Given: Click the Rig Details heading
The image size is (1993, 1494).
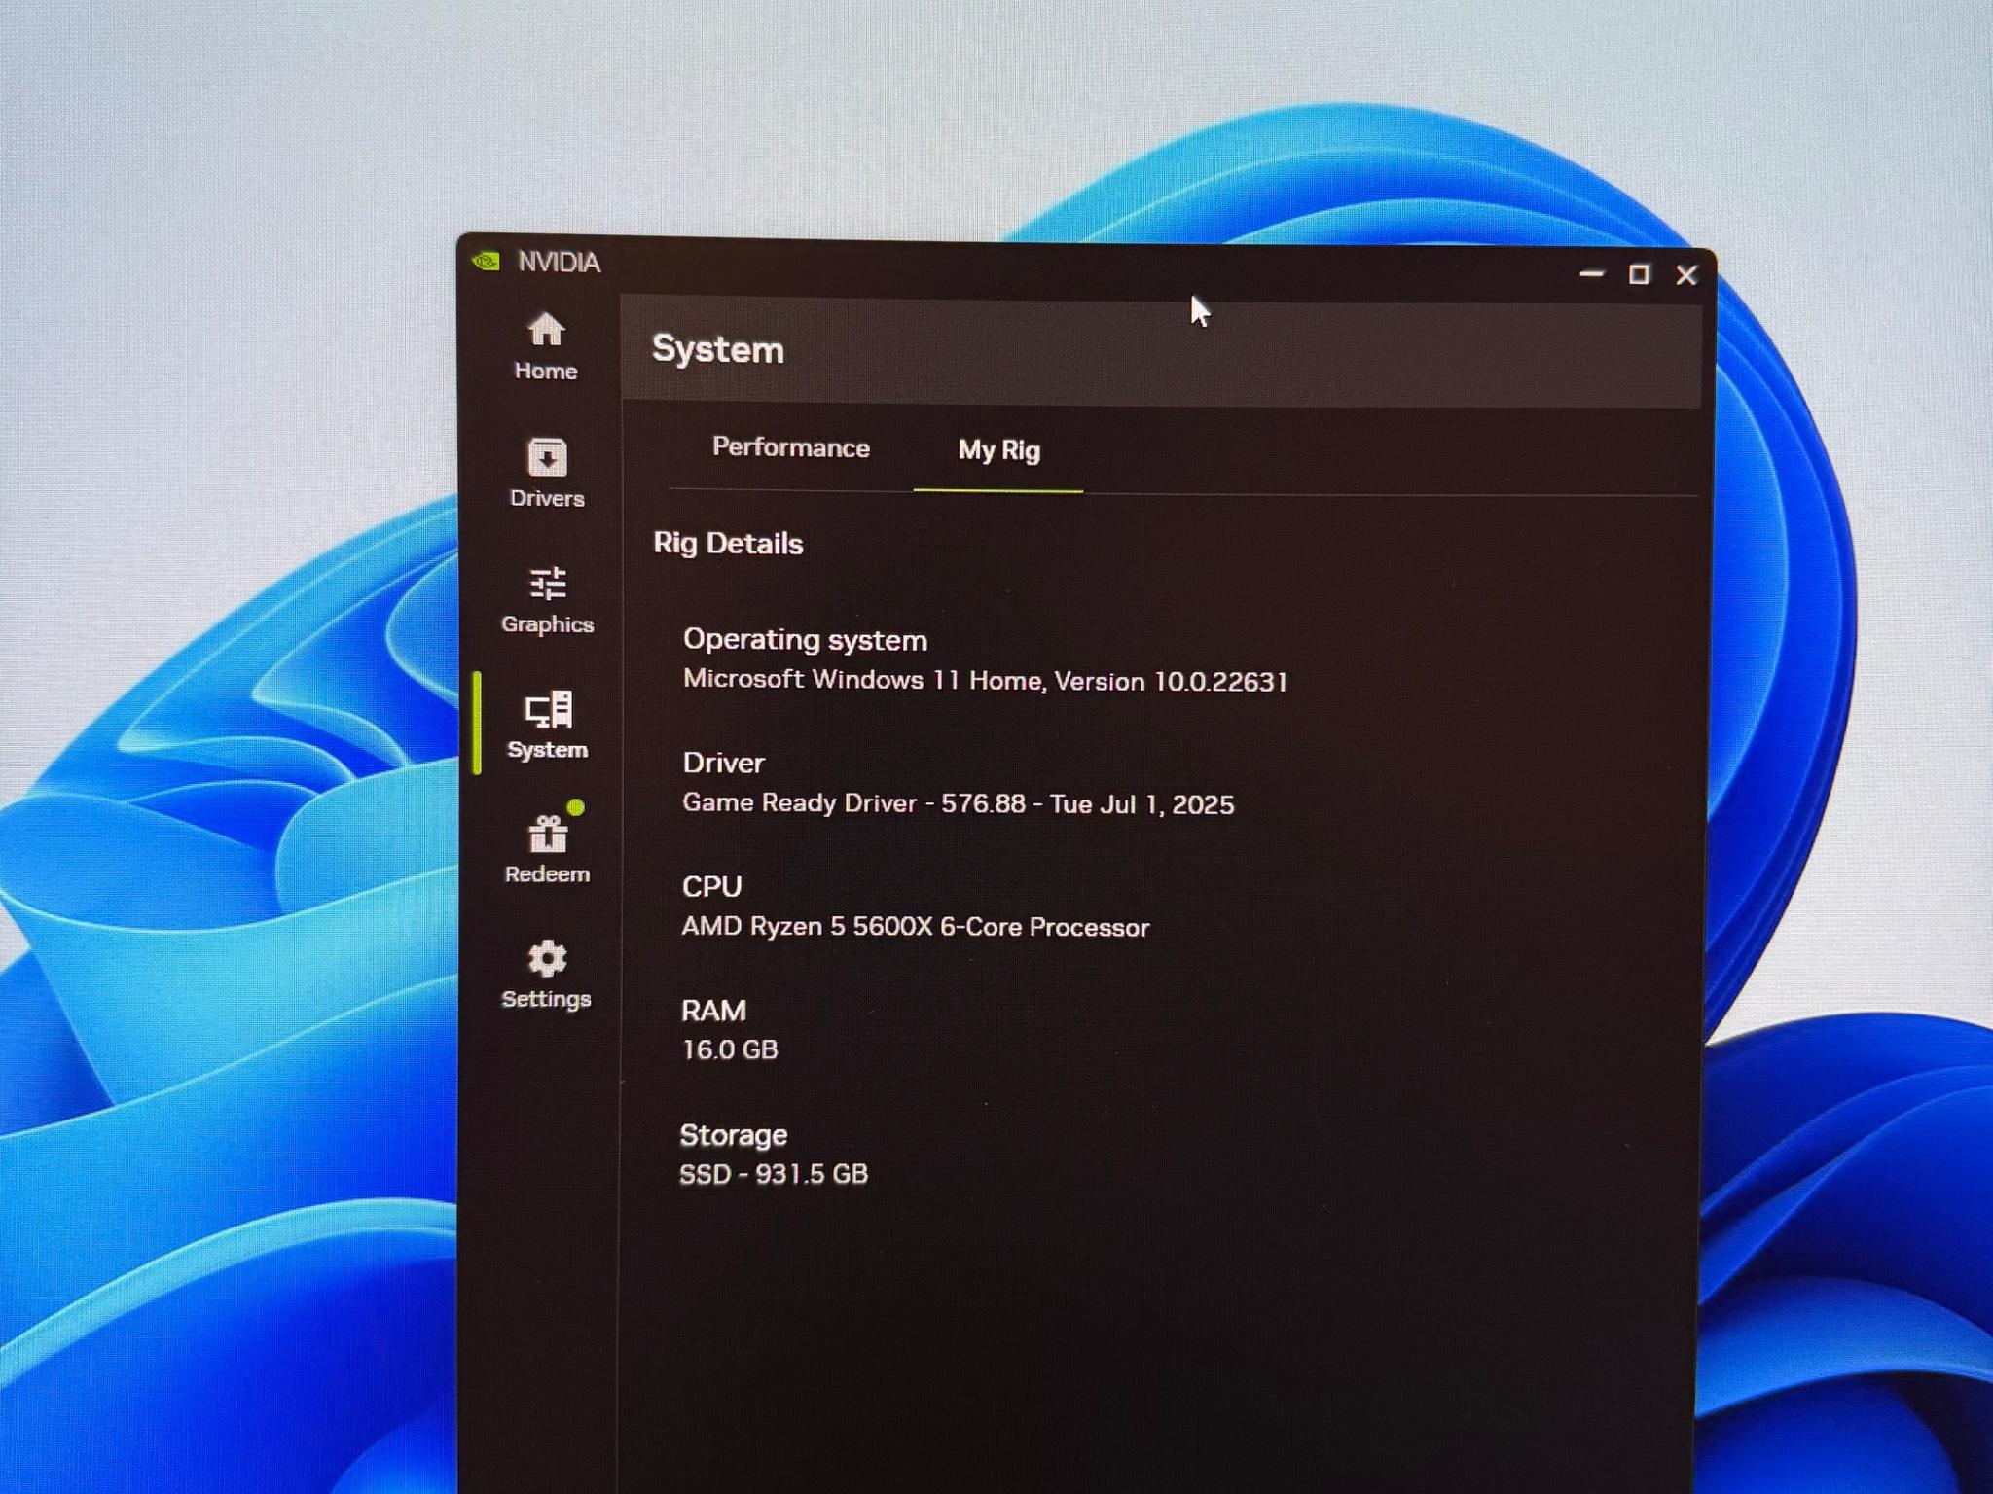Looking at the screenshot, I should click(x=728, y=543).
